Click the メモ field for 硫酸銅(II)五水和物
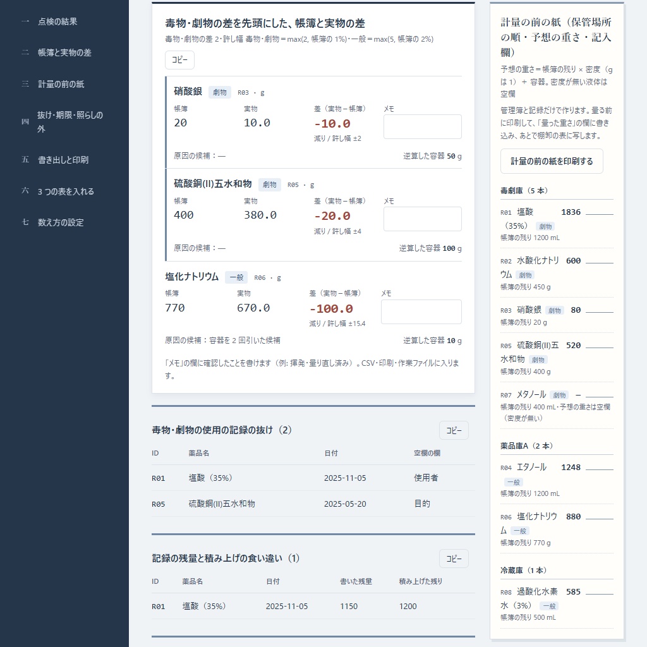Viewport: 647px width, 647px height. pos(422,219)
